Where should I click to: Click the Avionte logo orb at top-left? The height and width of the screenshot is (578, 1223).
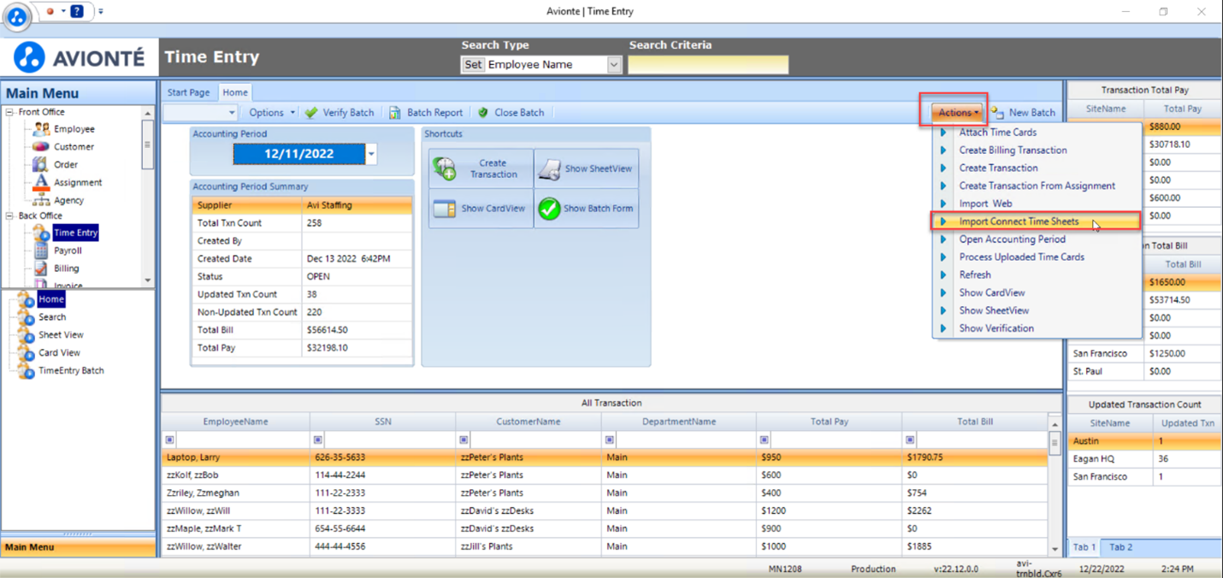coord(18,16)
